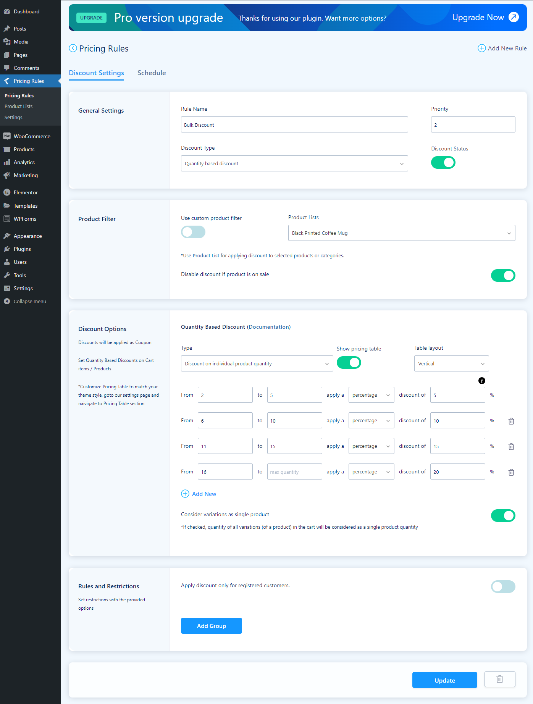
Task: Open percentage dropdown in 11 to 15 row
Action: tap(371, 446)
